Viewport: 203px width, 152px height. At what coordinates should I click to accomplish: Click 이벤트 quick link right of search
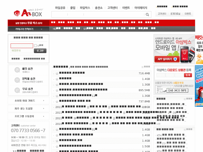click(x=188, y=14)
